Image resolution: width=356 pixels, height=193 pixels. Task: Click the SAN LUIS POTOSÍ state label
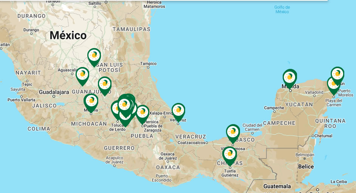coord(110,67)
